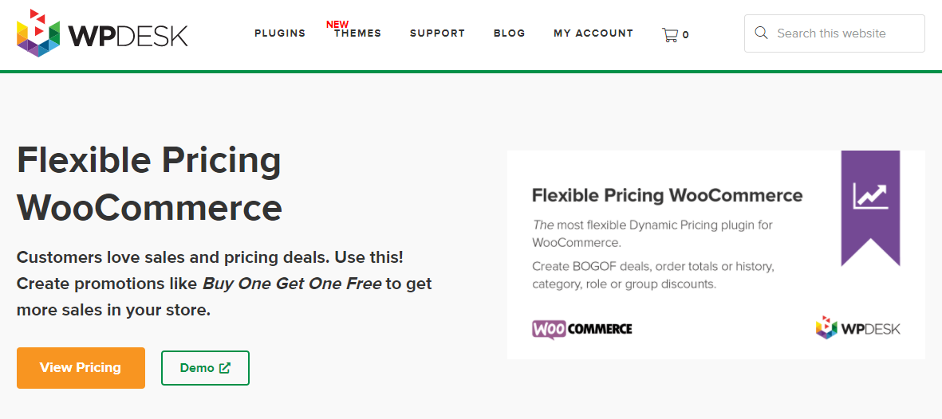Screen dimensions: 942x419
Task: Click the WooCommerce logo in banner
Action: (x=581, y=329)
